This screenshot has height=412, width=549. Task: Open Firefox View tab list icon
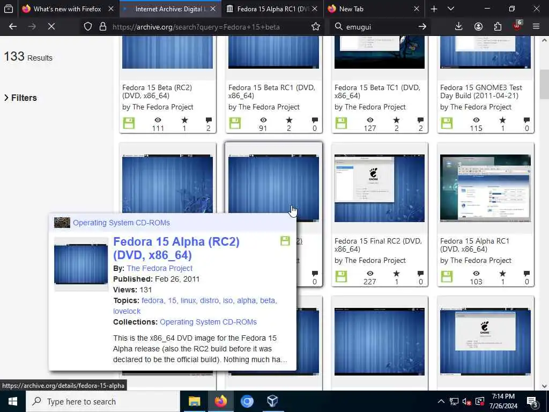click(x=9, y=9)
